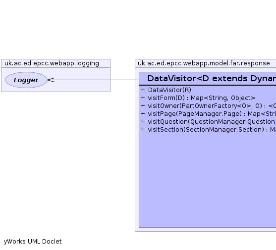Click the DataVisitor class title header

[208, 79]
